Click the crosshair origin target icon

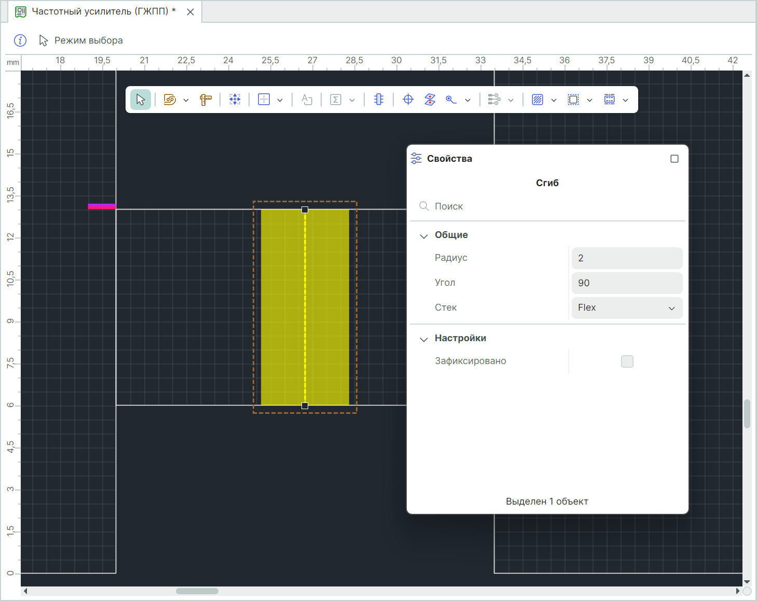pyautogui.click(x=408, y=100)
